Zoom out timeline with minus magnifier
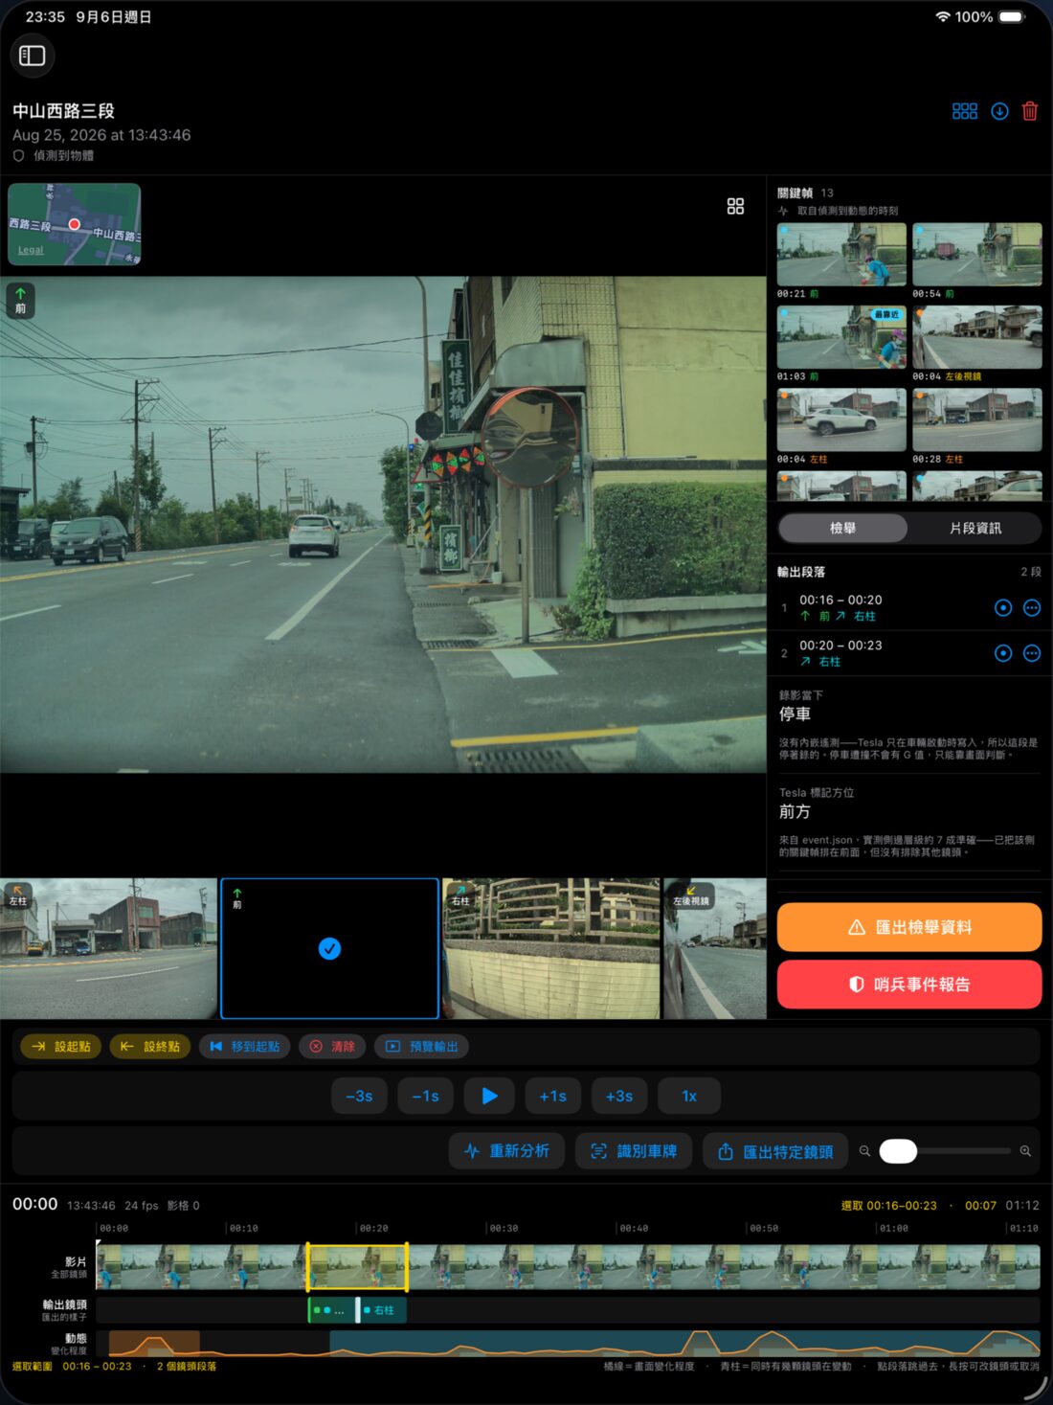This screenshot has width=1053, height=1405. (x=864, y=1151)
